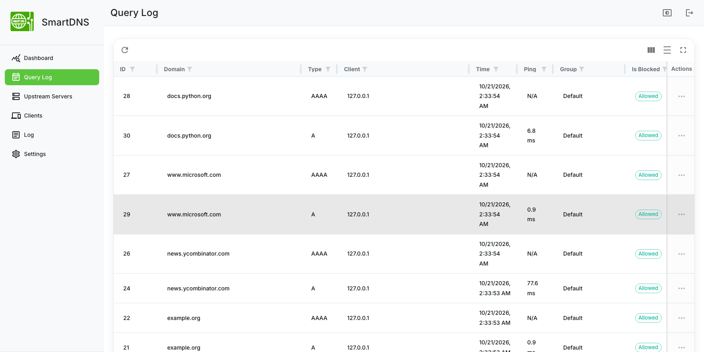Click the SmartDNS brand name
This screenshot has width=704, height=352.
coord(66,22)
